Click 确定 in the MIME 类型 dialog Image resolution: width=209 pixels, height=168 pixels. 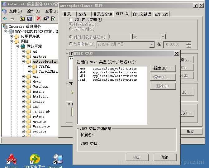(137, 157)
